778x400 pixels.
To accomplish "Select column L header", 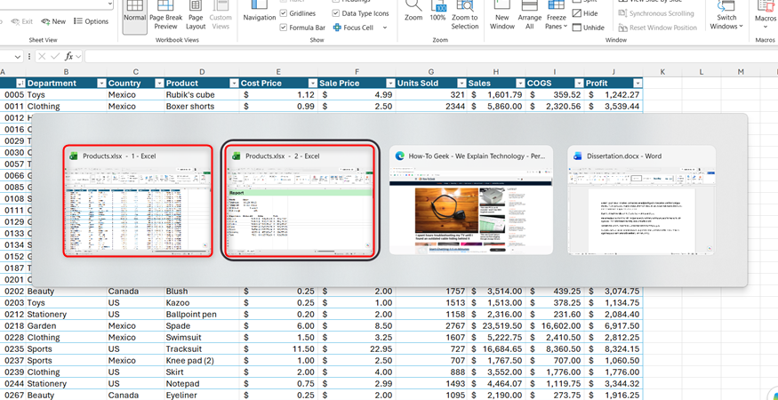I will coord(702,72).
